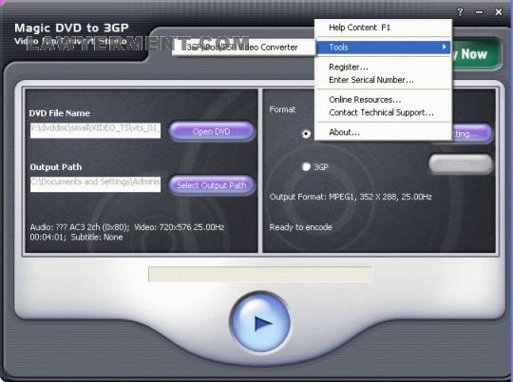The height and width of the screenshot is (382, 513).
Task: Click the question mark help icon
Action: (460, 12)
